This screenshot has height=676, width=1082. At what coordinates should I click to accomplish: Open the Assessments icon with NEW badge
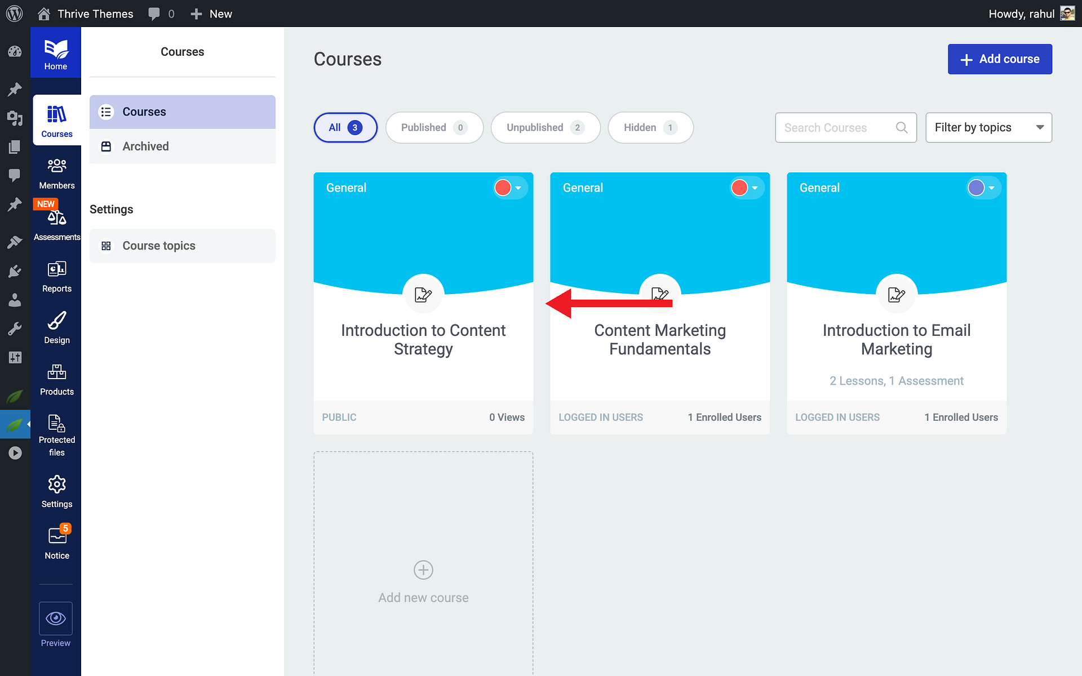tap(56, 217)
